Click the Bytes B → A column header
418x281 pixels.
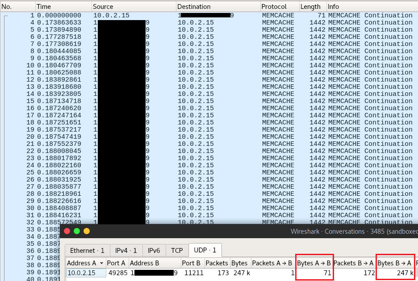tap(395, 263)
